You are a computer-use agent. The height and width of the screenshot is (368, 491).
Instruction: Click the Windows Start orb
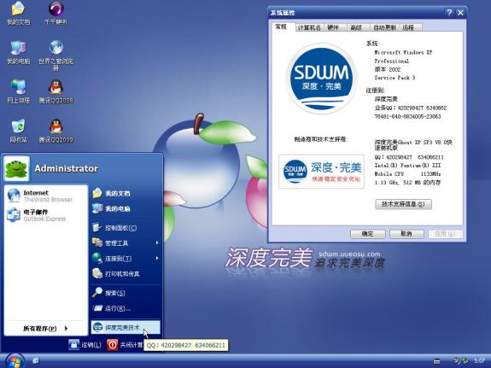coord(15,361)
